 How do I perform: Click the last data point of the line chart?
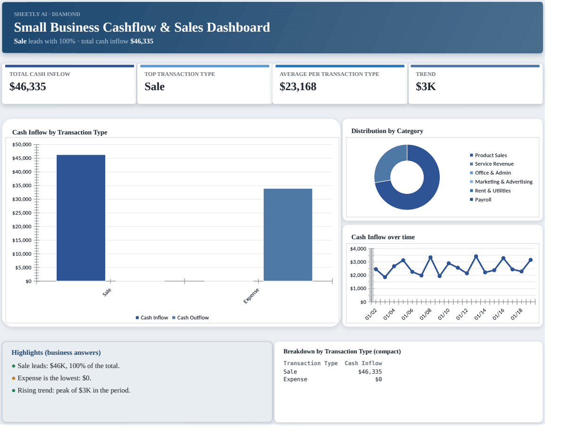tap(531, 260)
